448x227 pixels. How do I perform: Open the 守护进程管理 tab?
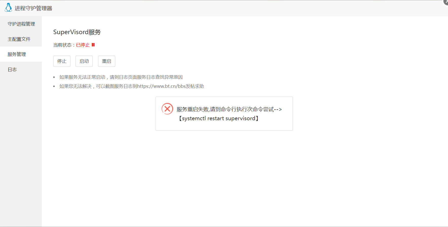[x=21, y=24]
